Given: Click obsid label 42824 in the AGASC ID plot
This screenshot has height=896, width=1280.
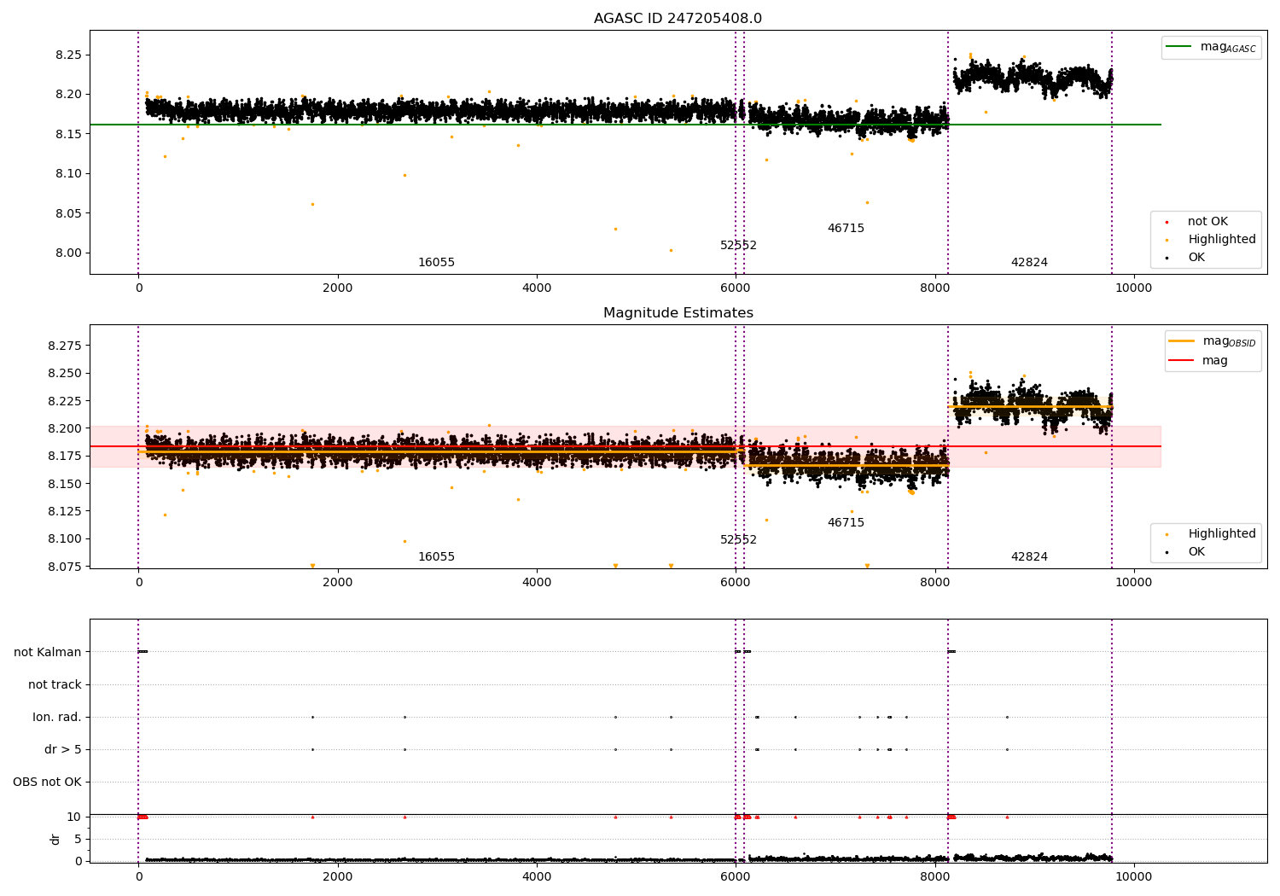Looking at the screenshot, I should pos(1029,263).
